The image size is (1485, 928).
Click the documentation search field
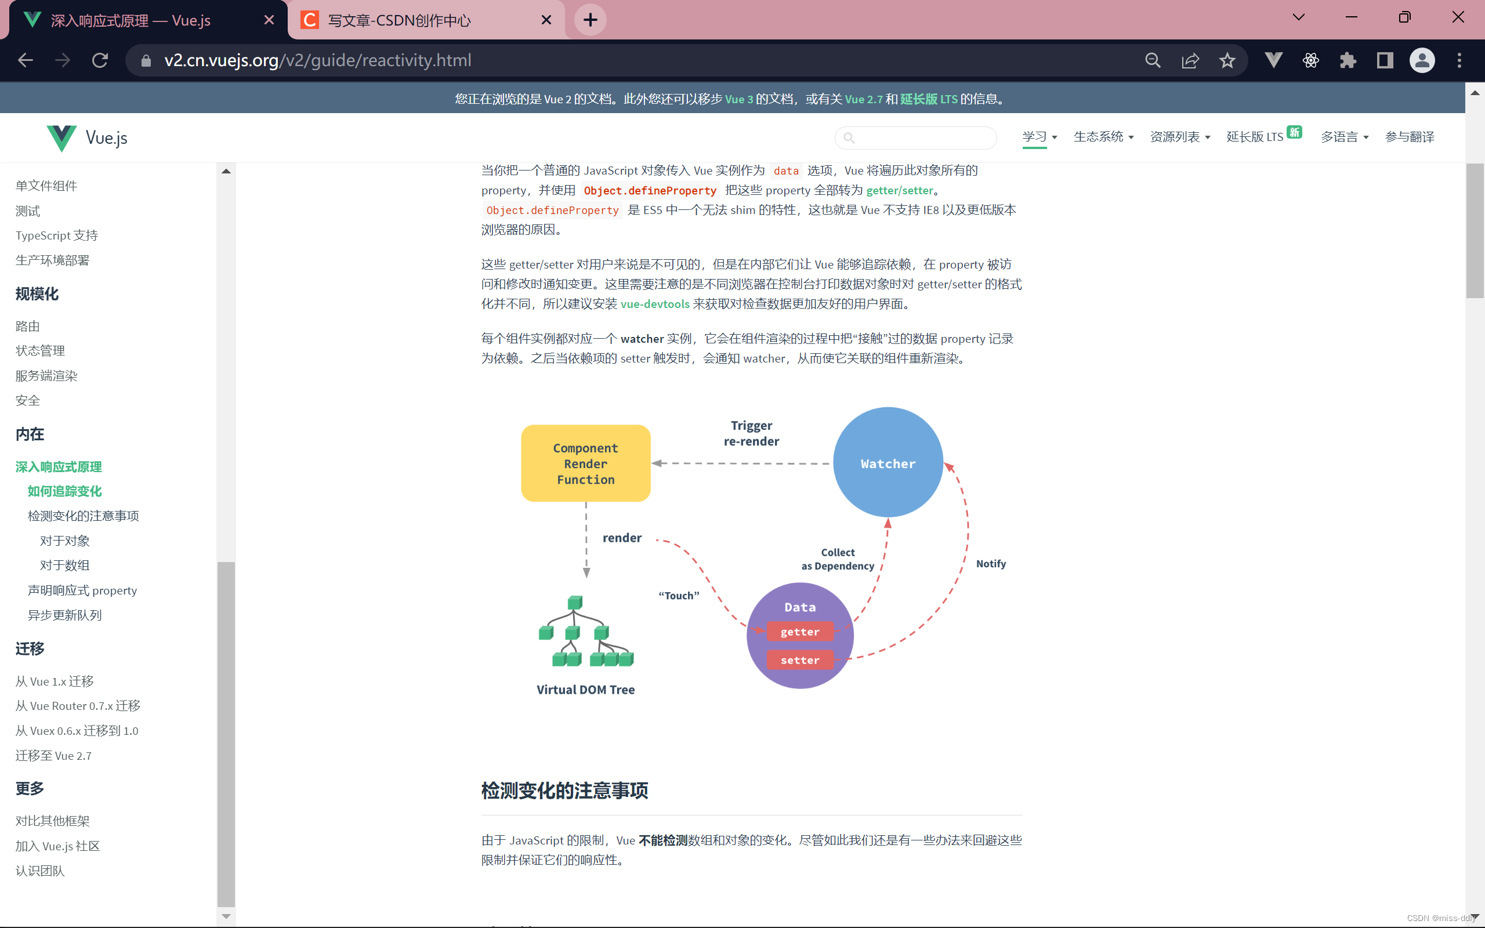[921, 137]
